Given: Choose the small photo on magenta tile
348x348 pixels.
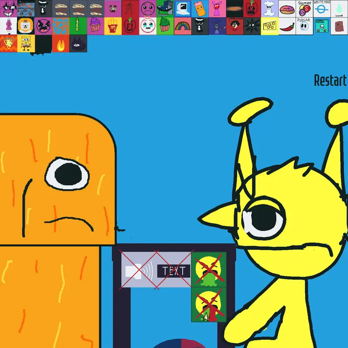Looking at the screenshot, I should (x=113, y=9).
